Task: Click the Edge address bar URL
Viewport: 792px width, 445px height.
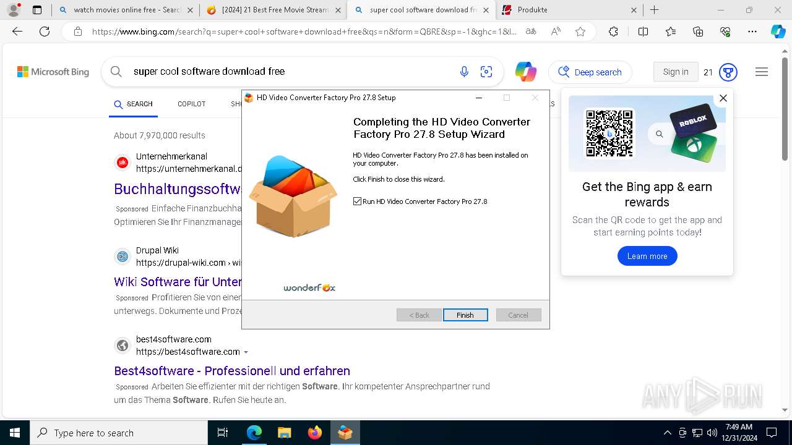Action: pos(304,32)
